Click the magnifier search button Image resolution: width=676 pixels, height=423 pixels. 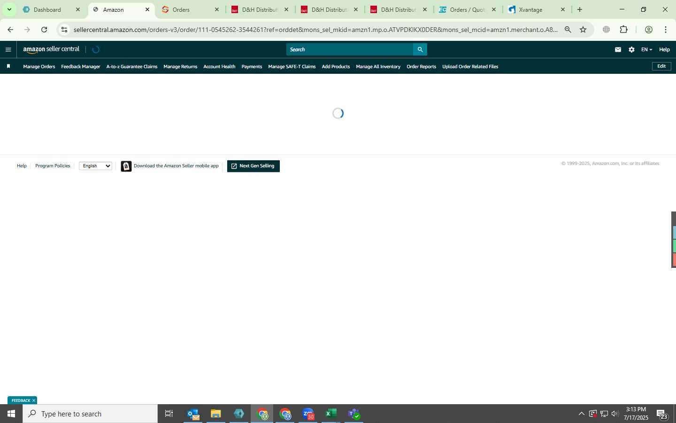pos(420,49)
